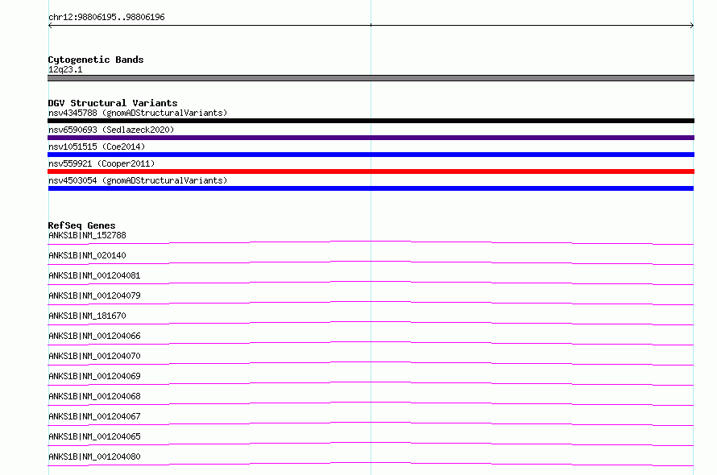Click the 12q23.1 band label
Image resolution: width=717 pixels, height=475 pixels.
(x=65, y=69)
